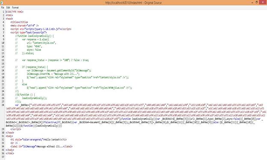Click the if (response_Status) comment line
This screenshot has height=160, width=267.
tap(32, 67)
